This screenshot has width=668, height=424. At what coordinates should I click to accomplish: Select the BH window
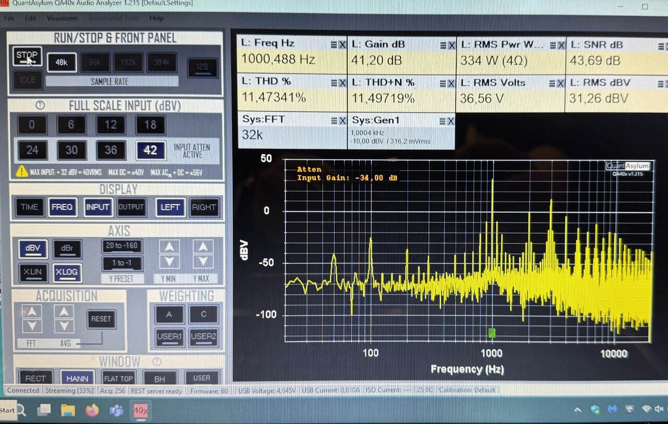tap(160, 378)
